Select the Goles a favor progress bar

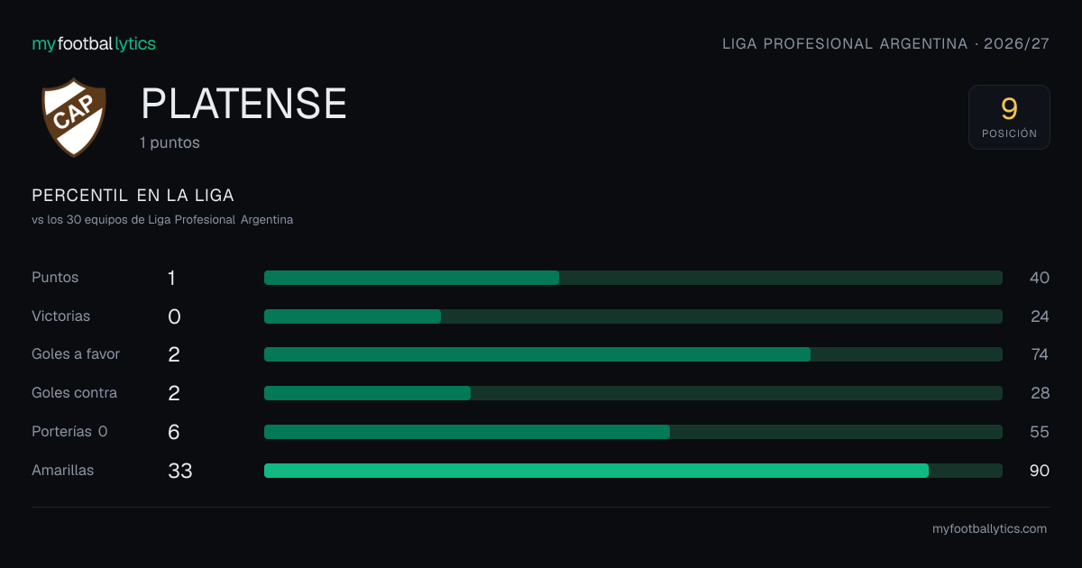pos(633,354)
